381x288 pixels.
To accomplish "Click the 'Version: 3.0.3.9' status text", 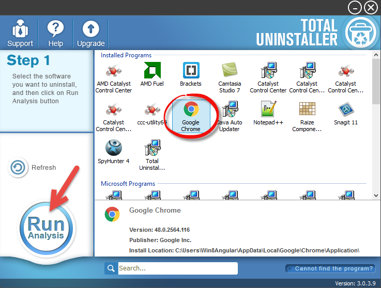I will (x=355, y=283).
